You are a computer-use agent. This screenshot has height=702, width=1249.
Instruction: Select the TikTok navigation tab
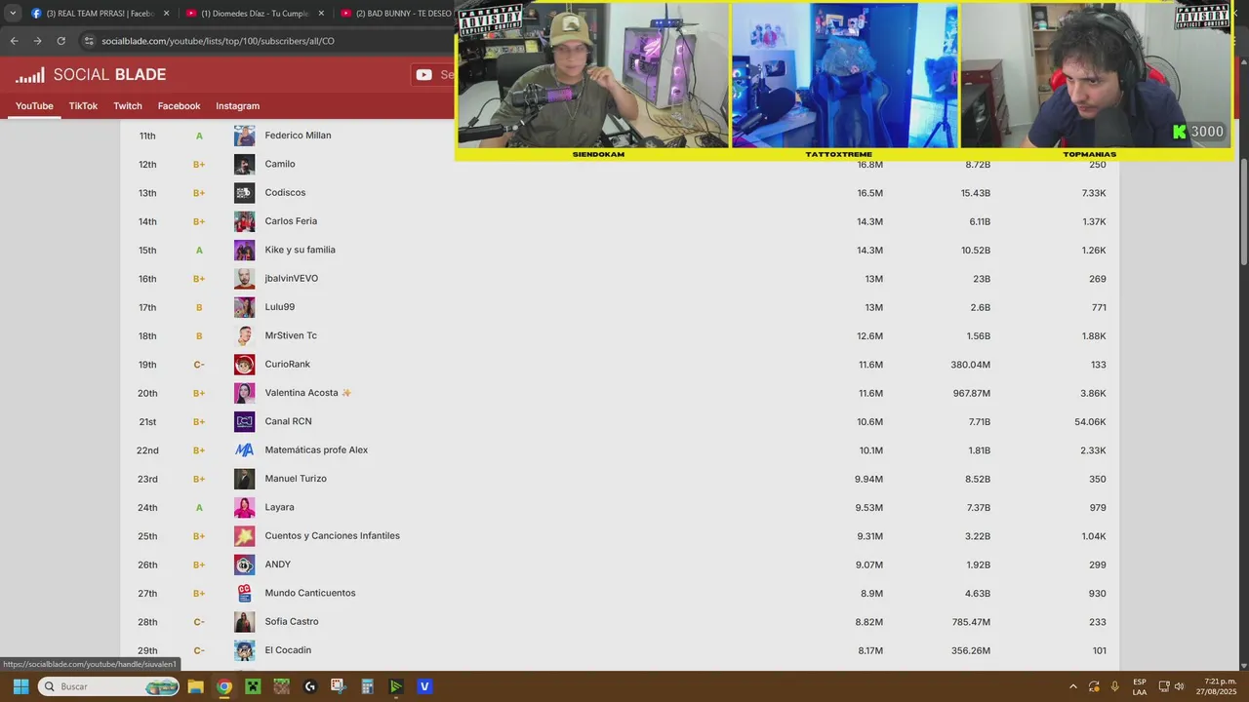83,106
